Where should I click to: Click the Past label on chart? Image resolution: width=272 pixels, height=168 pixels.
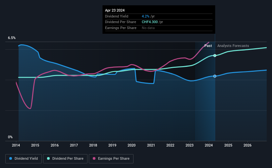point(208,46)
